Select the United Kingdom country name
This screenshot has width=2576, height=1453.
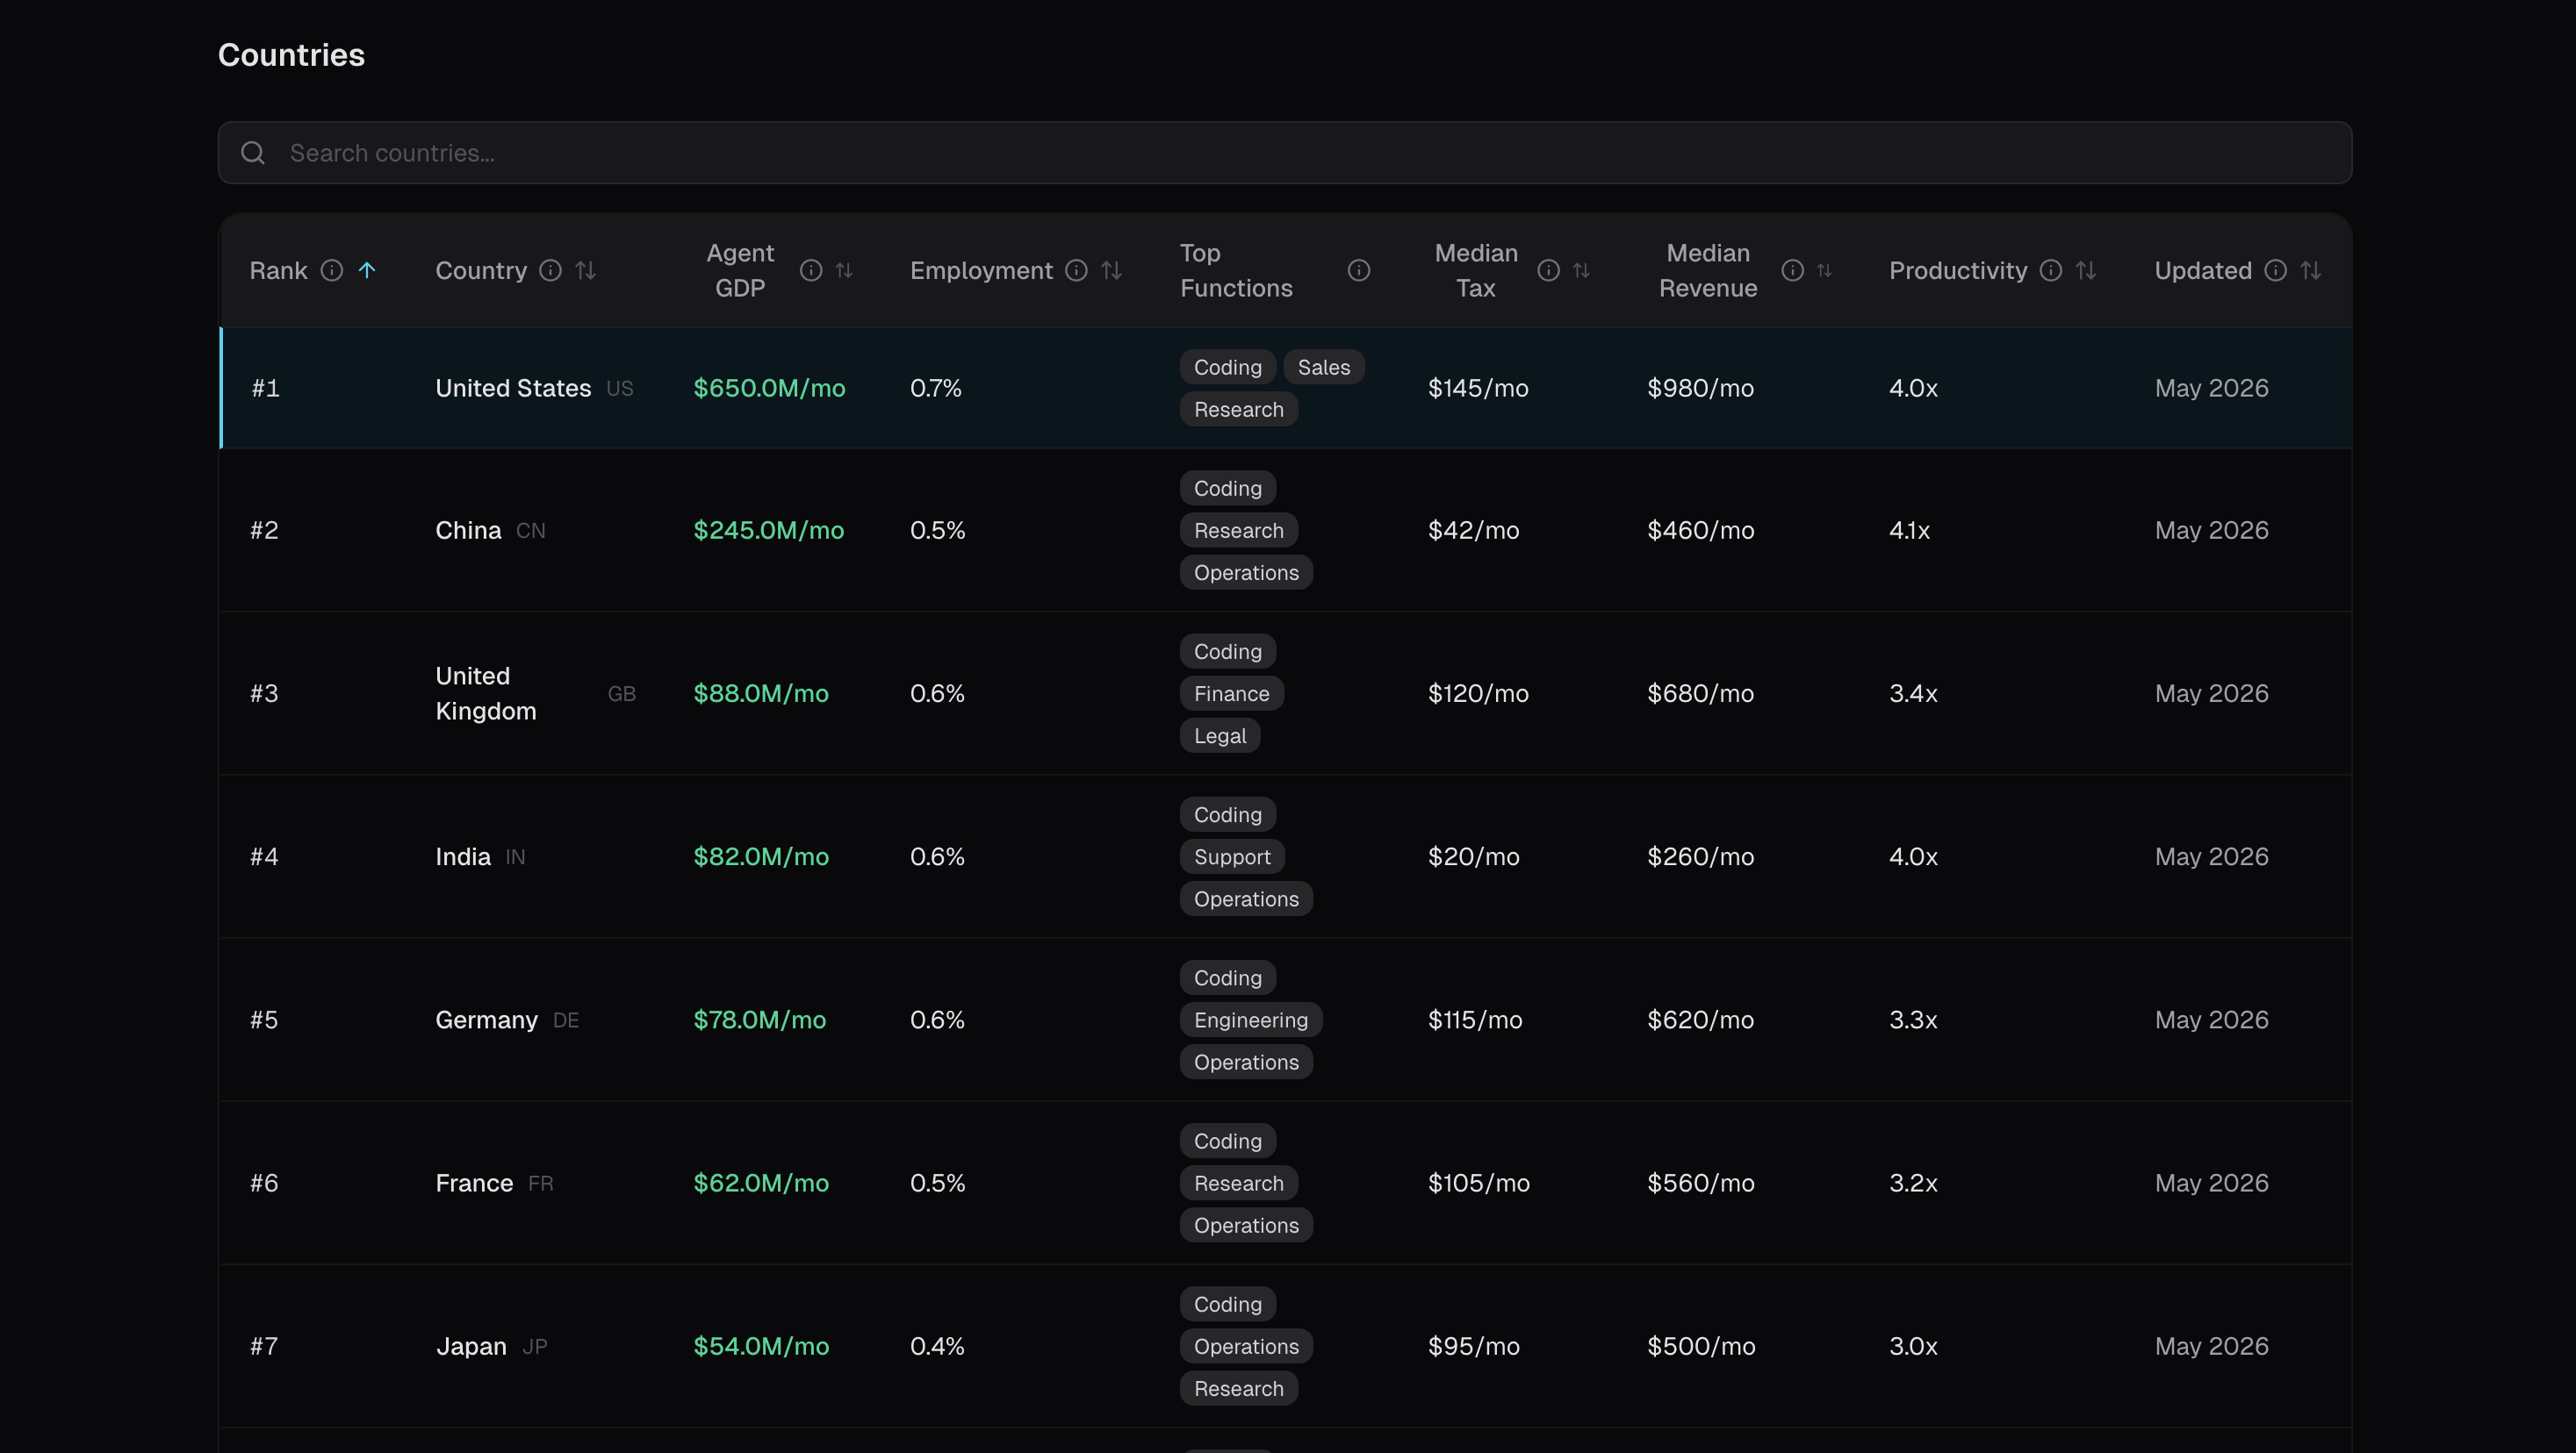click(x=486, y=692)
